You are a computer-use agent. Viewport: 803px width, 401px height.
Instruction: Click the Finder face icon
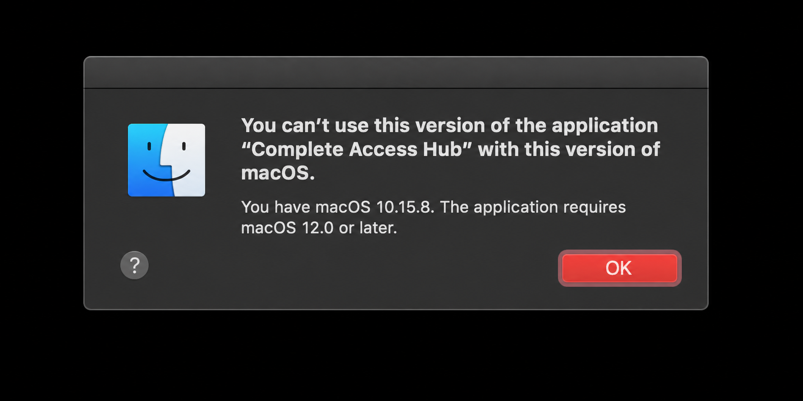coord(167,160)
